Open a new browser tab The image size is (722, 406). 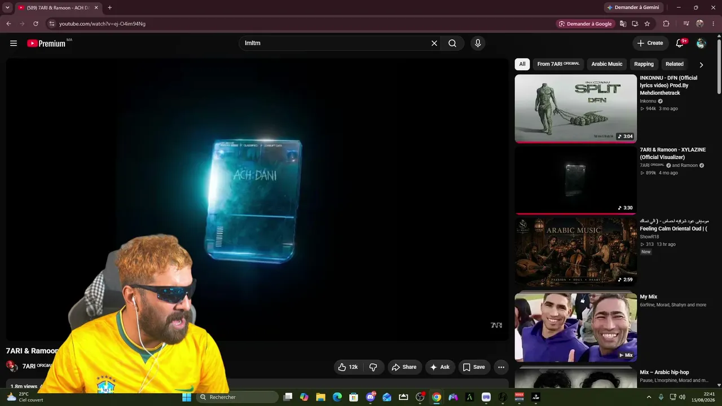(109, 8)
